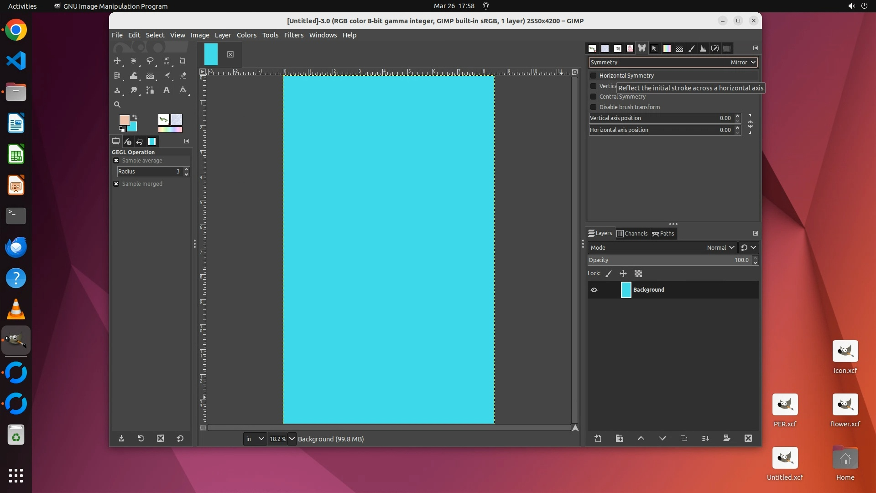
Task: Enable the Horizontal Symmetry checkbox
Action: pos(594,76)
